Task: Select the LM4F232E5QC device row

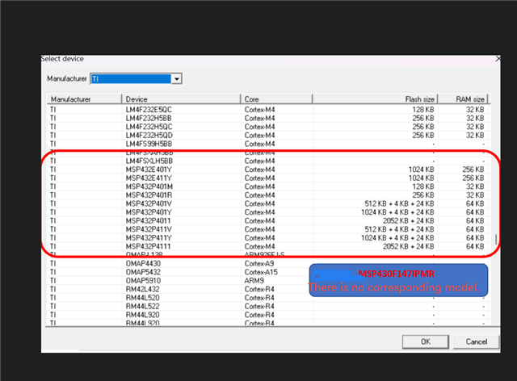Action: click(268, 110)
